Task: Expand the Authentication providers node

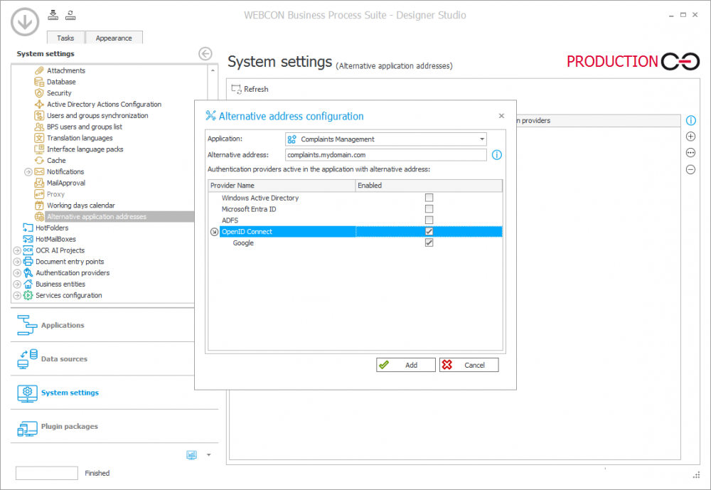Action: click(17, 273)
